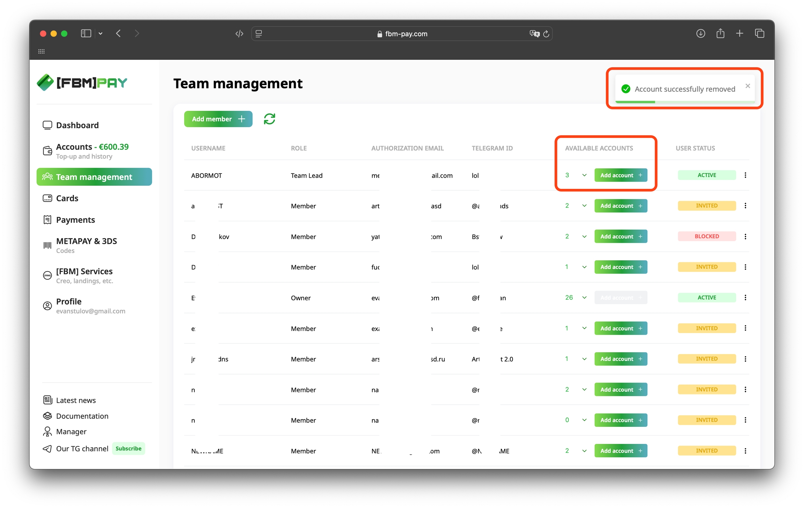
Task: Open the Documentation link
Action: coord(82,416)
